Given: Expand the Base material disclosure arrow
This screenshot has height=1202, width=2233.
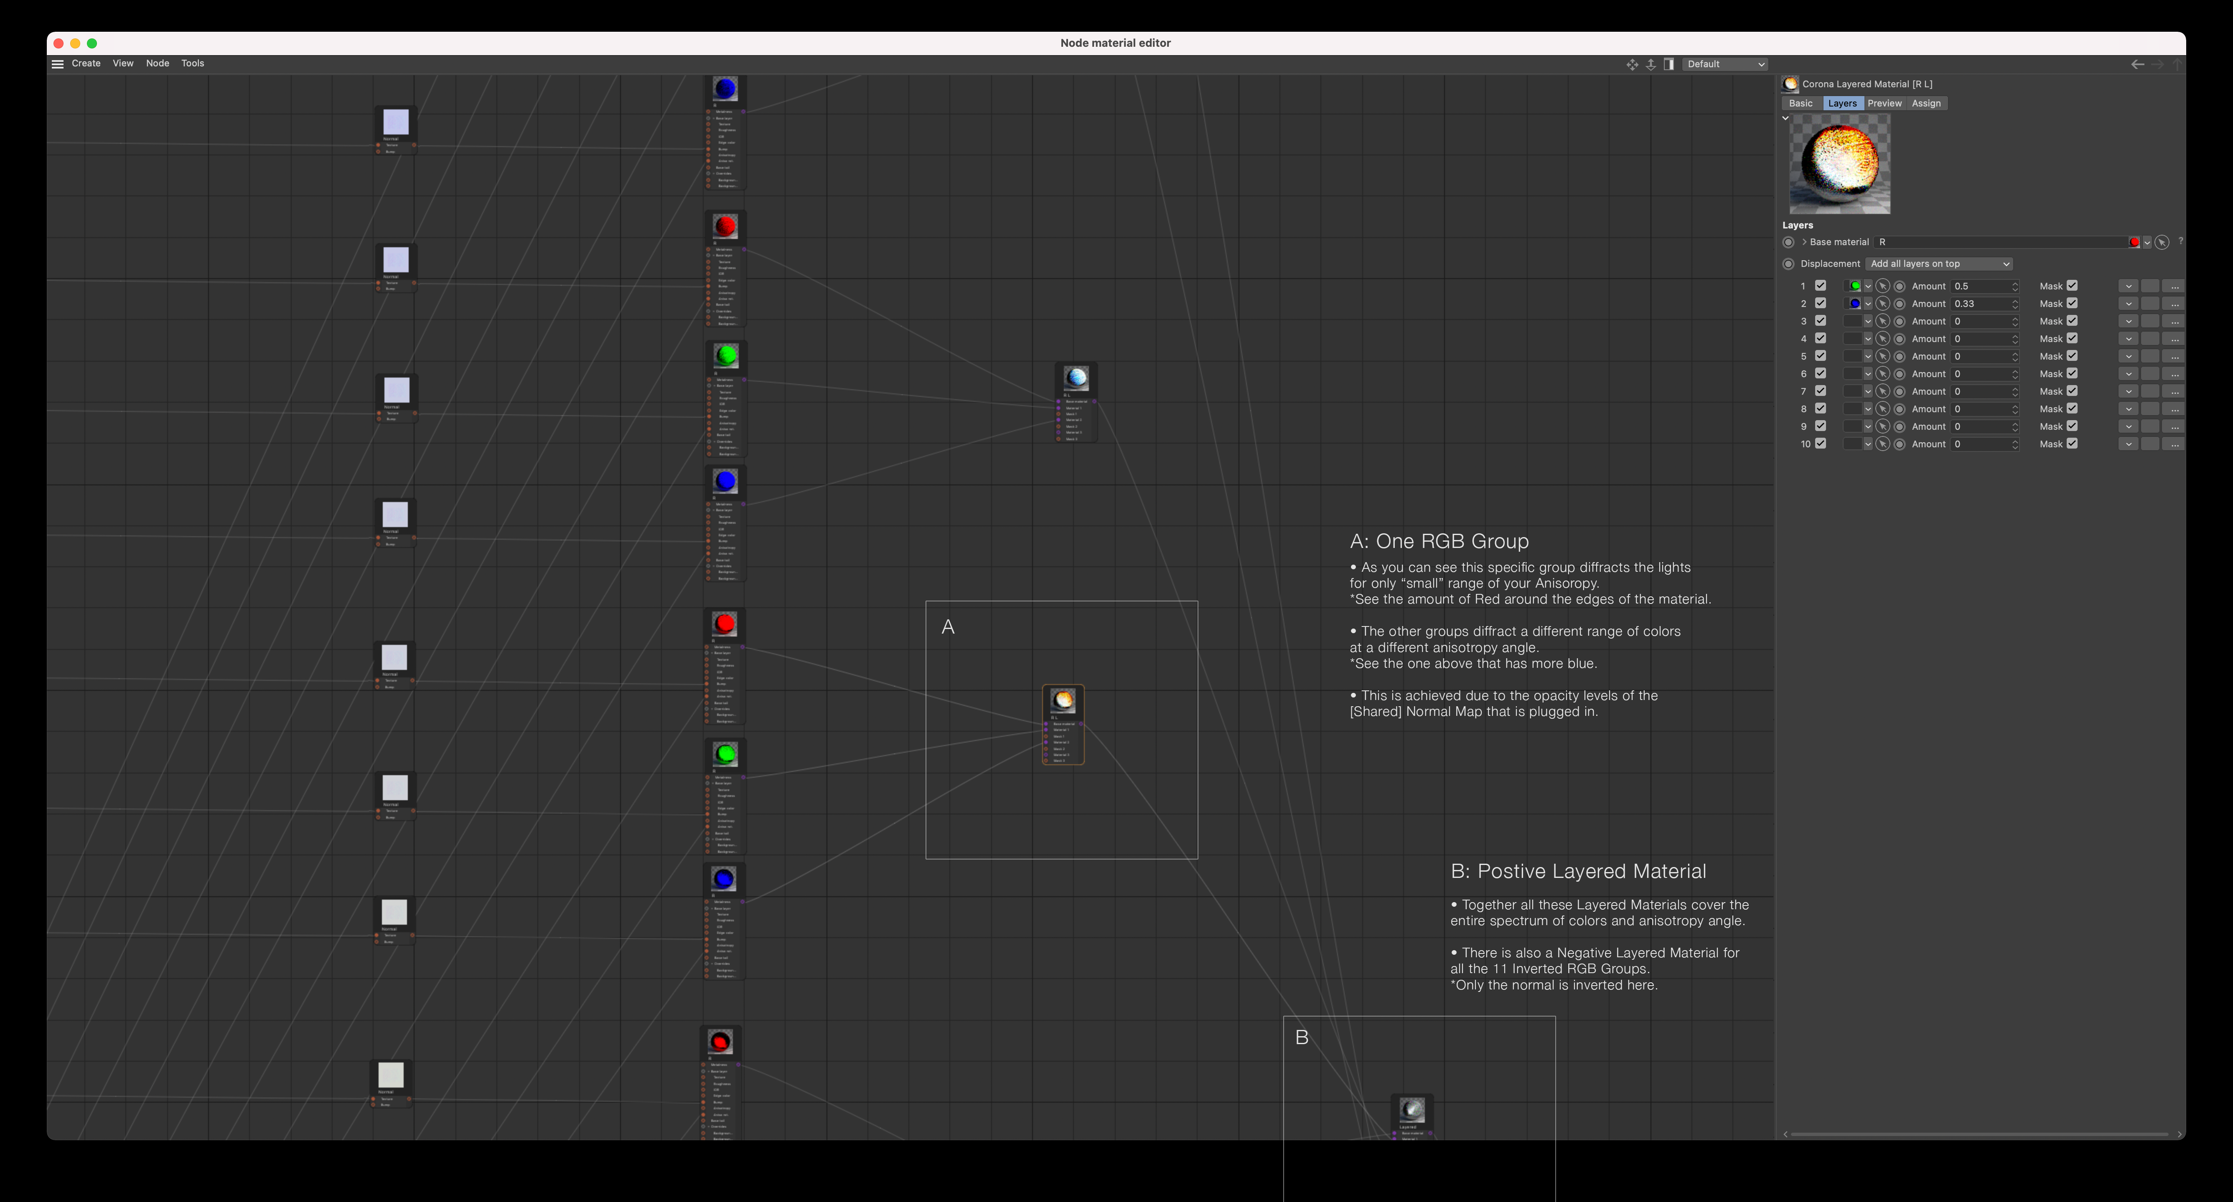Looking at the screenshot, I should [1804, 242].
